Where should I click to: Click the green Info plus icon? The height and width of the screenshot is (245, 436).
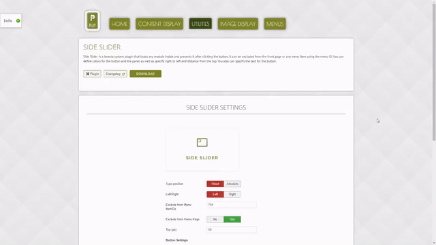coord(18,21)
